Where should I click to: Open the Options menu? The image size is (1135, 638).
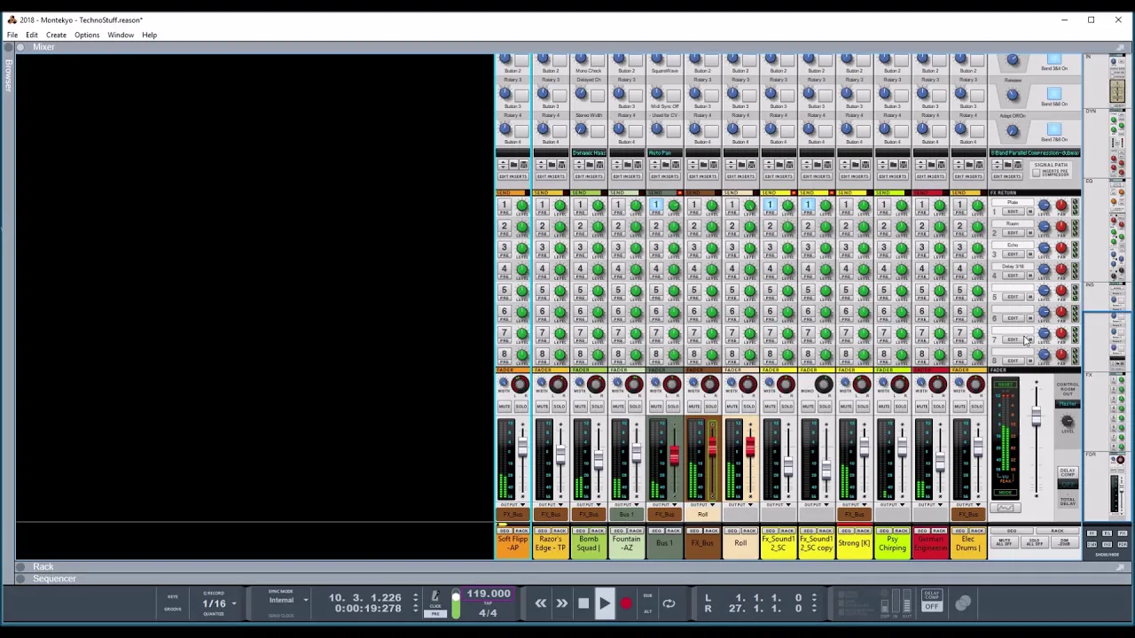pos(87,35)
